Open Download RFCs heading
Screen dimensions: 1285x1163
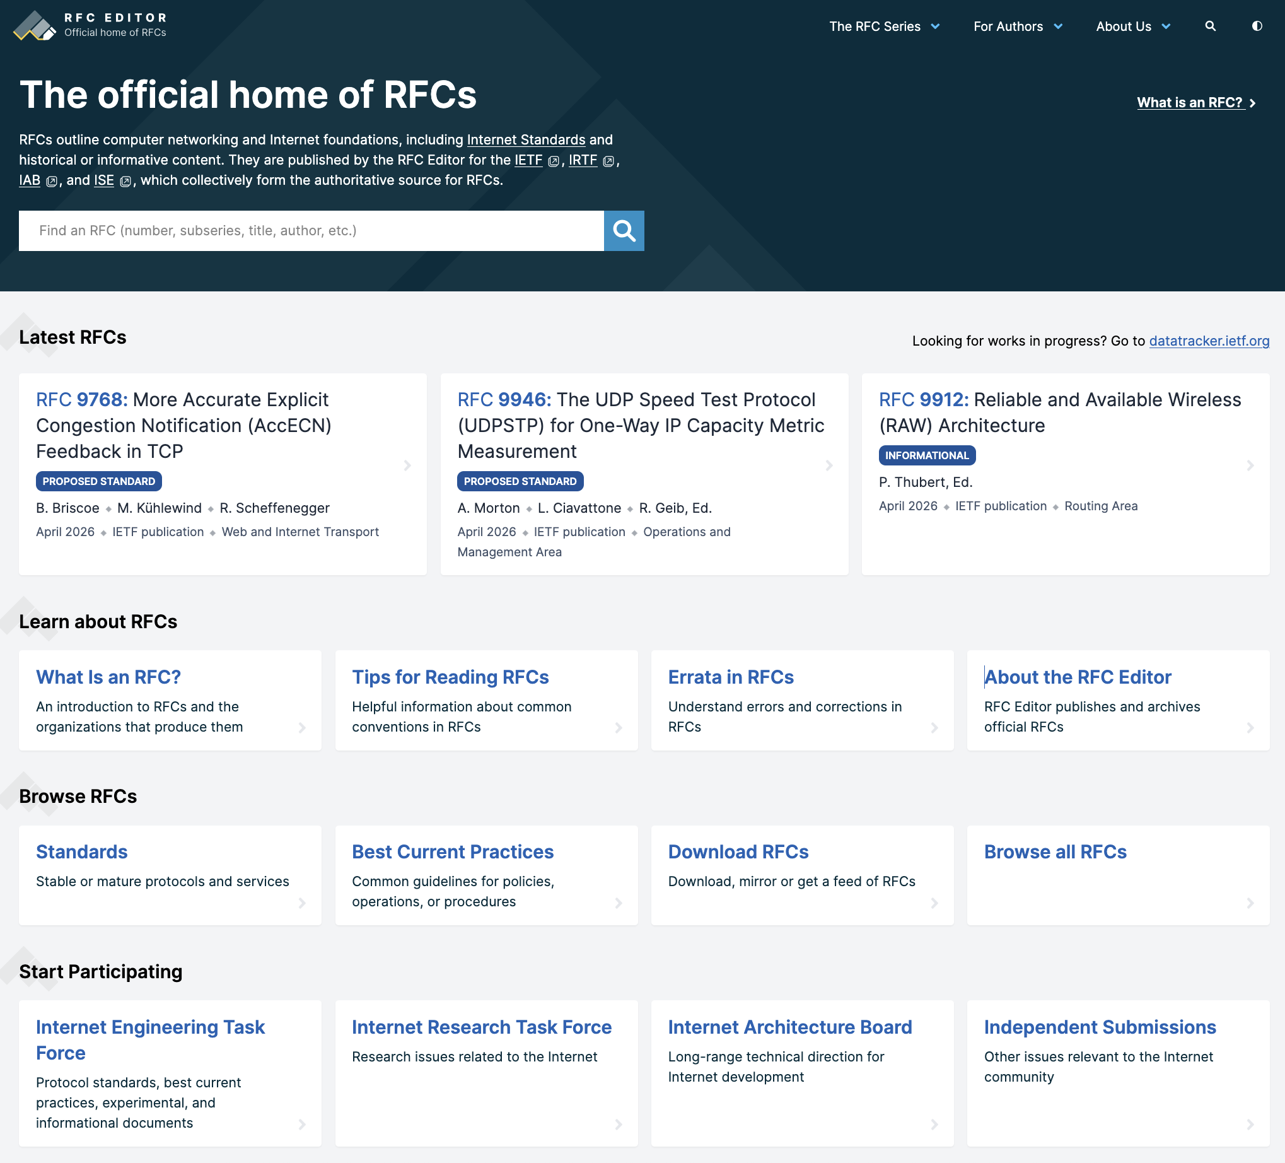pyautogui.click(x=738, y=852)
